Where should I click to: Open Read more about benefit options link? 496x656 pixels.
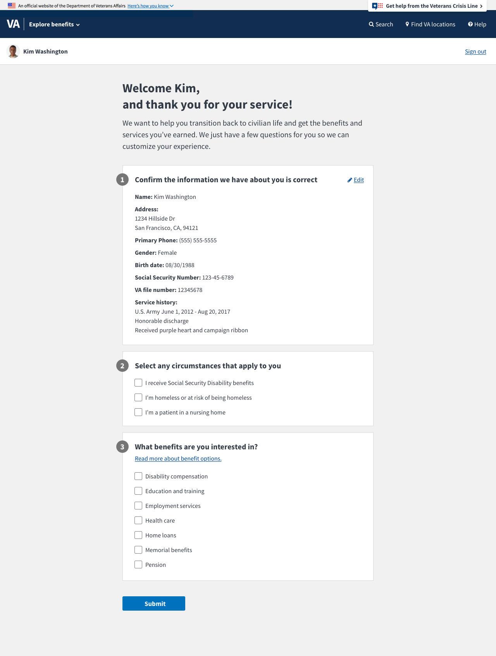pyautogui.click(x=178, y=459)
